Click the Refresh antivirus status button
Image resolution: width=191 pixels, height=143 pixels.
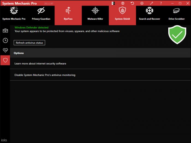pos(29,43)
